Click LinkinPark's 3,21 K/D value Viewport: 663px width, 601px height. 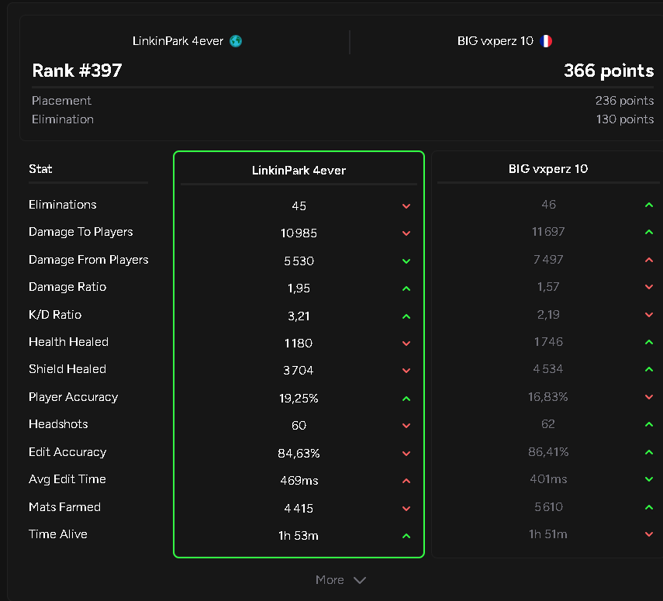[299, 316]
